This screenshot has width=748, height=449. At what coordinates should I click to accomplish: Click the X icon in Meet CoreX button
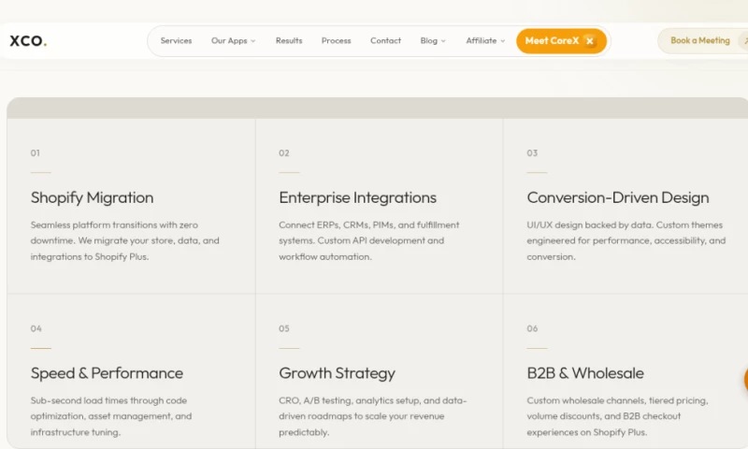point(590,41)
